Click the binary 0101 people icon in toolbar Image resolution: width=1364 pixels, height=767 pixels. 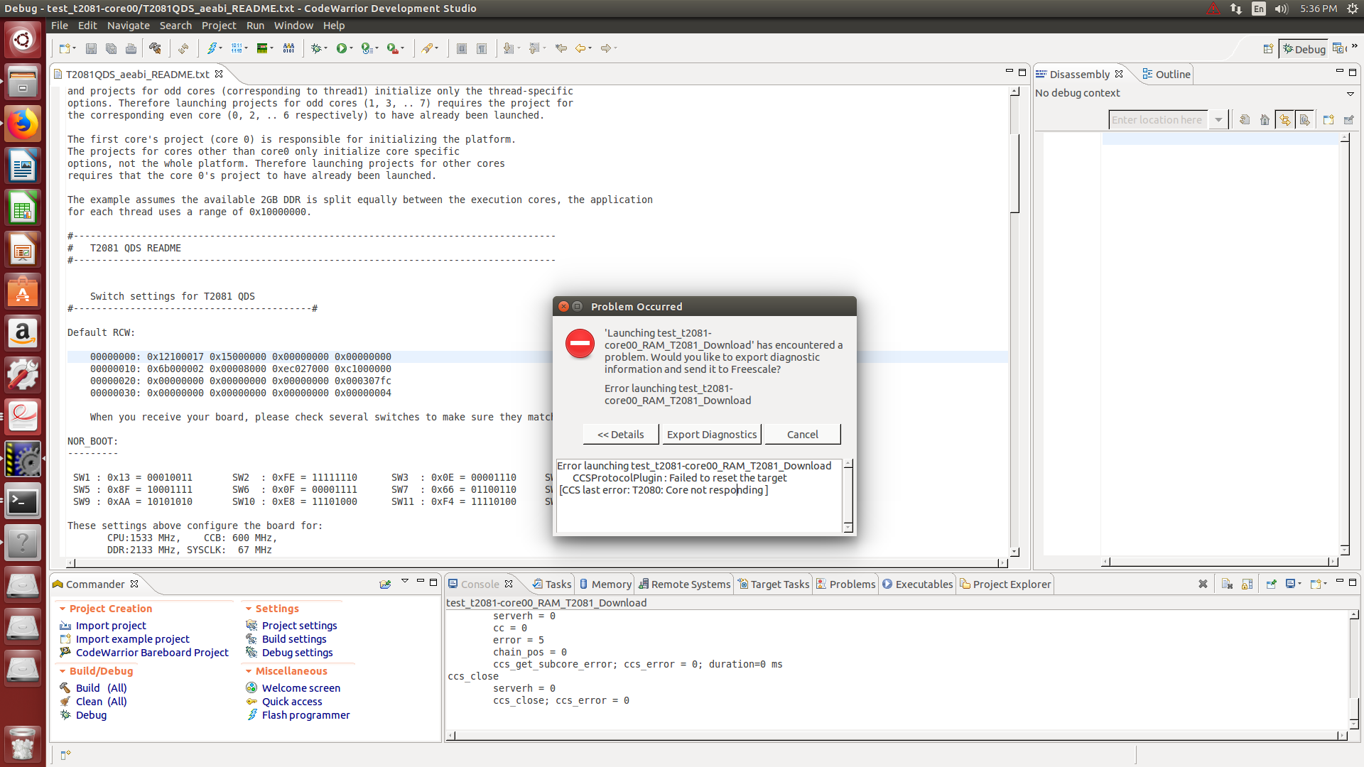tap(288, 48)
